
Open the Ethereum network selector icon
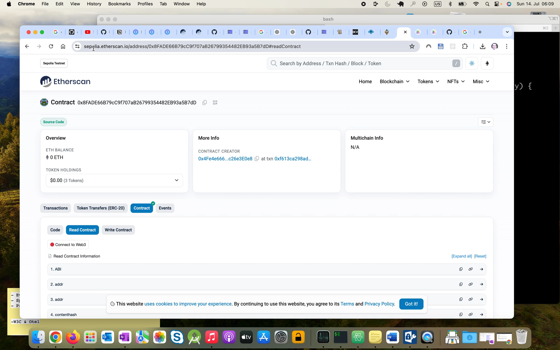click(487, 63)
